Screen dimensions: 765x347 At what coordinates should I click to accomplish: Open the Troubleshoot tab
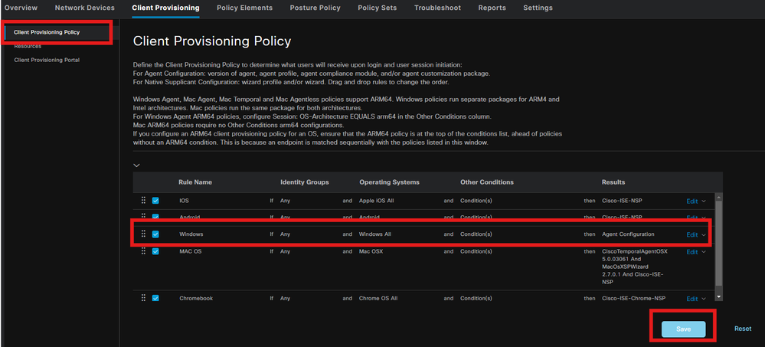pyautogui.click(x=437, y=8)
